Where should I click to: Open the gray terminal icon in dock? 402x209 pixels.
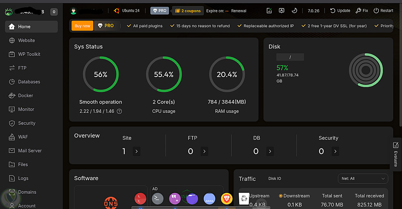pyautogui.click(x=158, y=199)
